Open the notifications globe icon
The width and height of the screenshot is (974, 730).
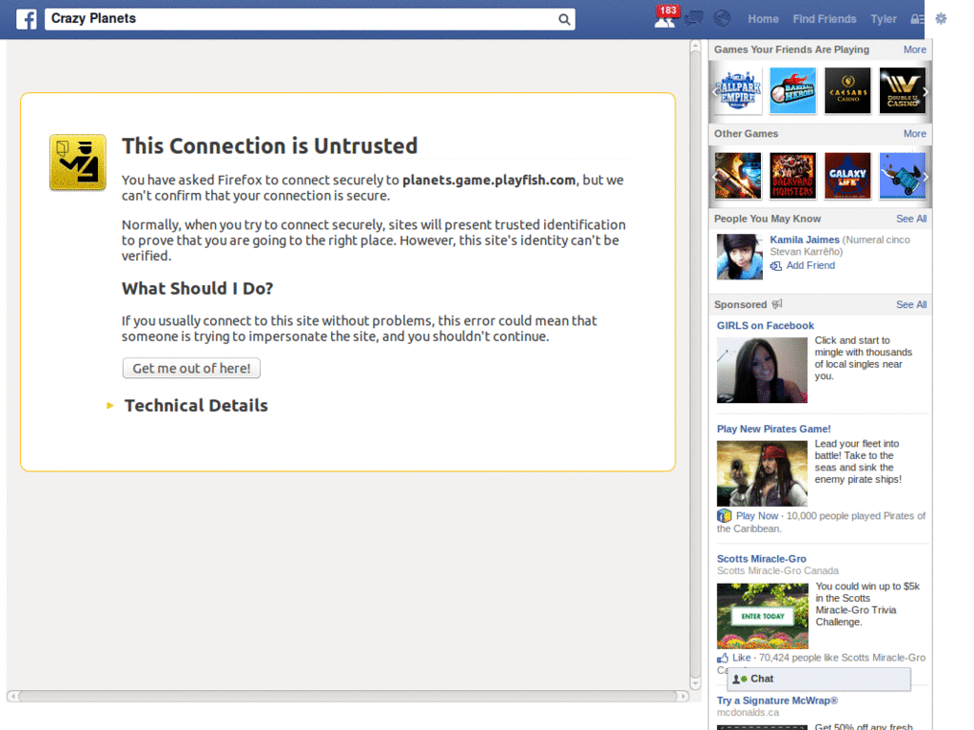click(722, 19)
